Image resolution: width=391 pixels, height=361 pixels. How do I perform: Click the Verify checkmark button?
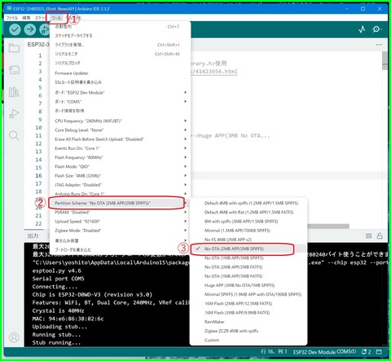click(15, 29)
